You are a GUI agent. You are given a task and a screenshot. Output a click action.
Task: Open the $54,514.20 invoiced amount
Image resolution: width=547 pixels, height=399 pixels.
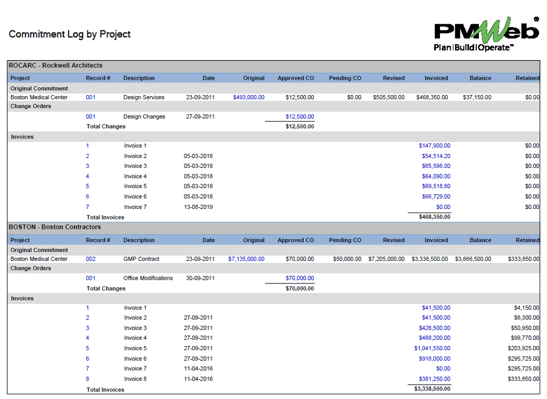click(436, 156)
